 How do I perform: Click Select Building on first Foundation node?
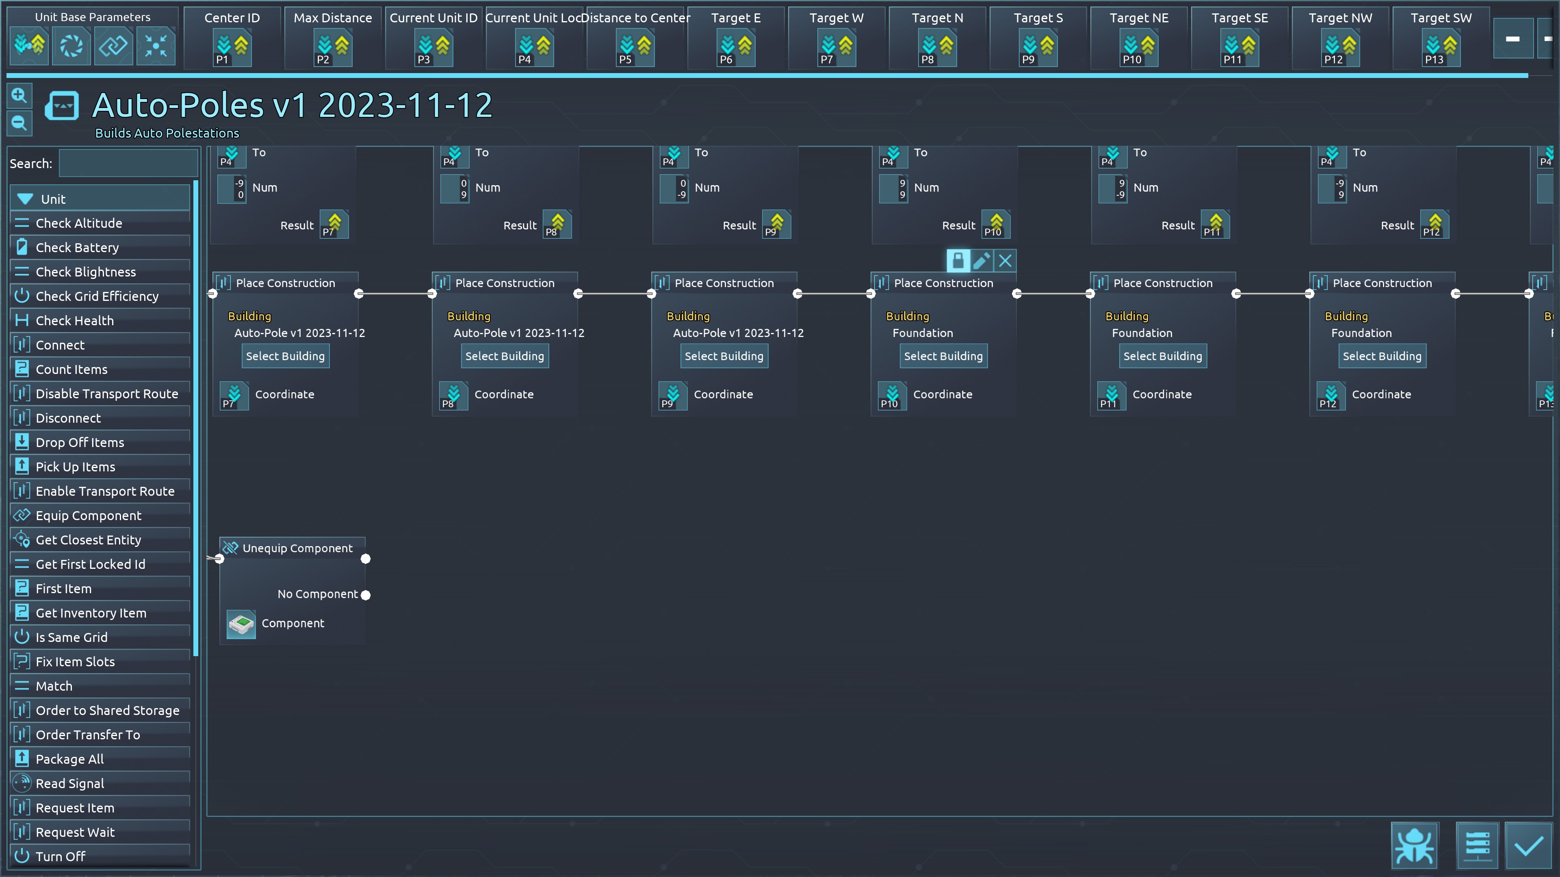click(x=943, y=356)
